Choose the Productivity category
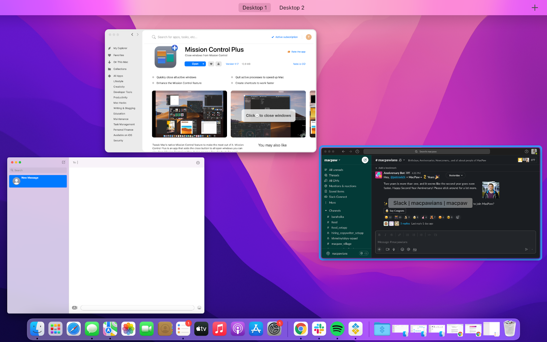 point(120,97)
